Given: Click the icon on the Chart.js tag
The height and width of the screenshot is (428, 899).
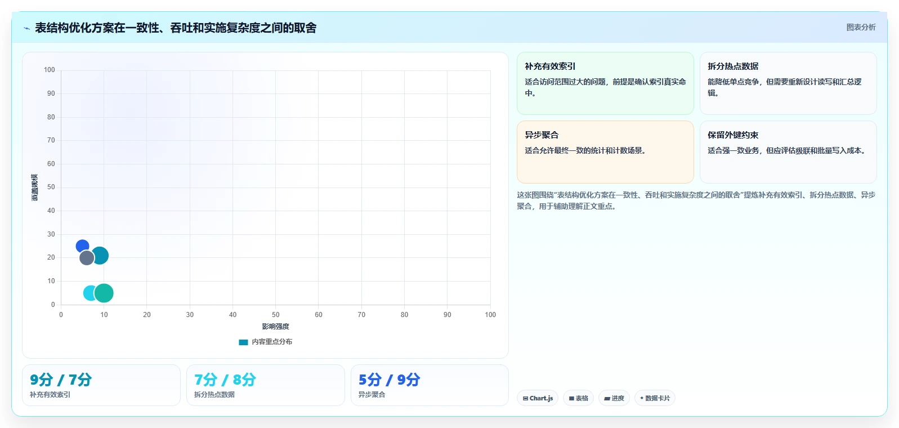Looking at the screenshot, I should point(525,398).
